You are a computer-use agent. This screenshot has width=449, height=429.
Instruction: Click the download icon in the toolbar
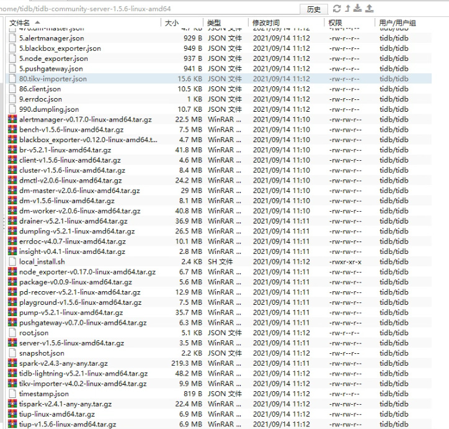coord(357,8)
